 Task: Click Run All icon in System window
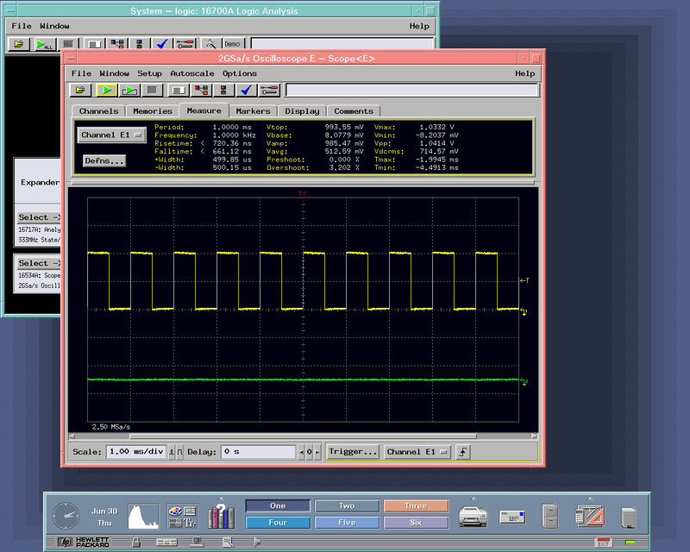coord(44,44)
